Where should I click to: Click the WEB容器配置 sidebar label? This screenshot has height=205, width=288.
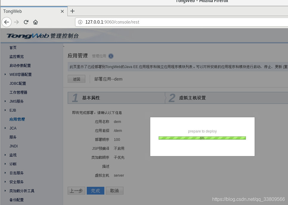click(x=21, y=75)
